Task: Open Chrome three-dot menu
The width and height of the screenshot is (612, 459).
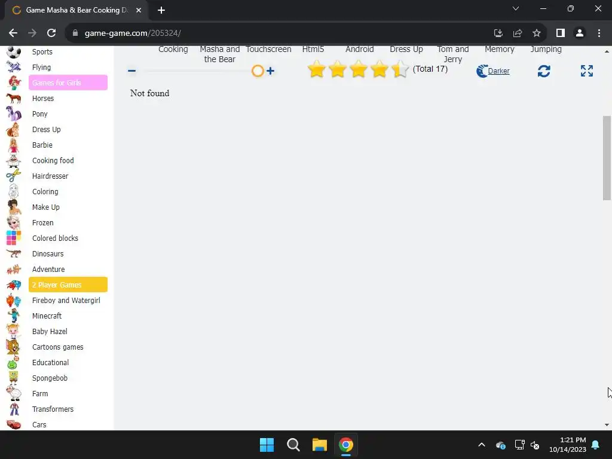Action: pyautogui.click(x=599, y=33)
